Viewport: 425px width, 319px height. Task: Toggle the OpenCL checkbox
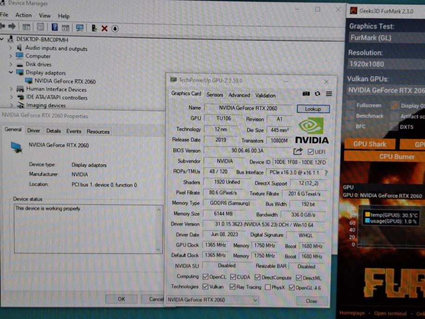205,276
